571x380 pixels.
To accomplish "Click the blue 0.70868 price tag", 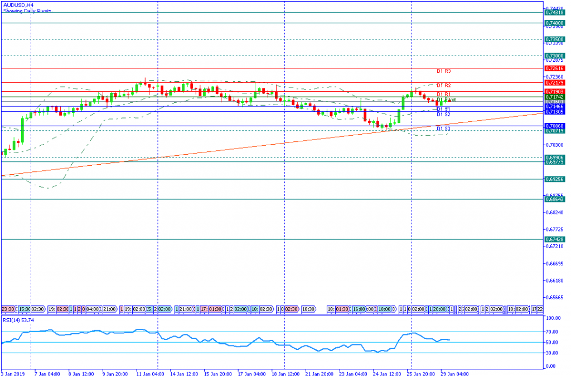I will pyautogui.click(x=555, y=126).
